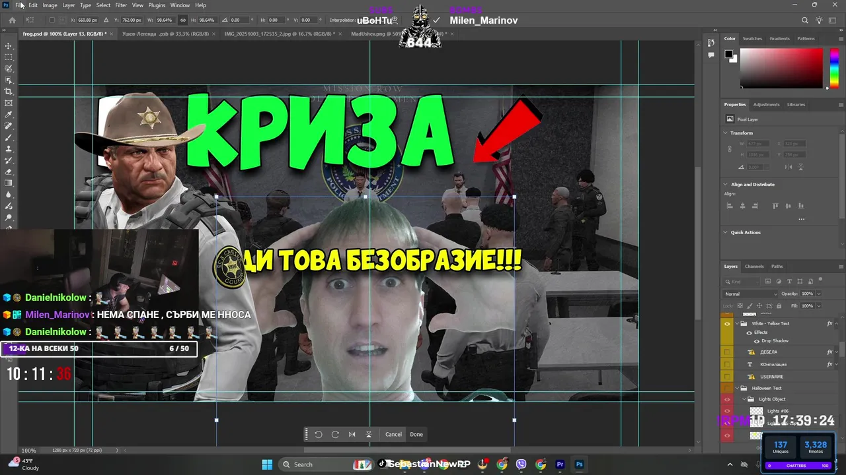Click Align horizontal centers icon
The width and height of the screenshot is (846, 475).
tap(742, 206)
